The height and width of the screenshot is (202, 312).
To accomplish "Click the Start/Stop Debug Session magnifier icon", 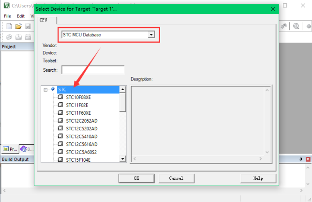I will [296, 26].
